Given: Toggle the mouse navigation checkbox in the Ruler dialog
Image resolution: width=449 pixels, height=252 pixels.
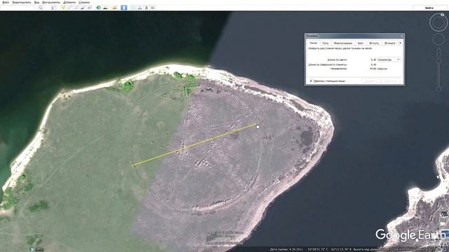Looking at the screenshot, I should (311, 81).
